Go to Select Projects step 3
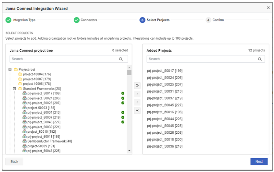 (155, 20)
